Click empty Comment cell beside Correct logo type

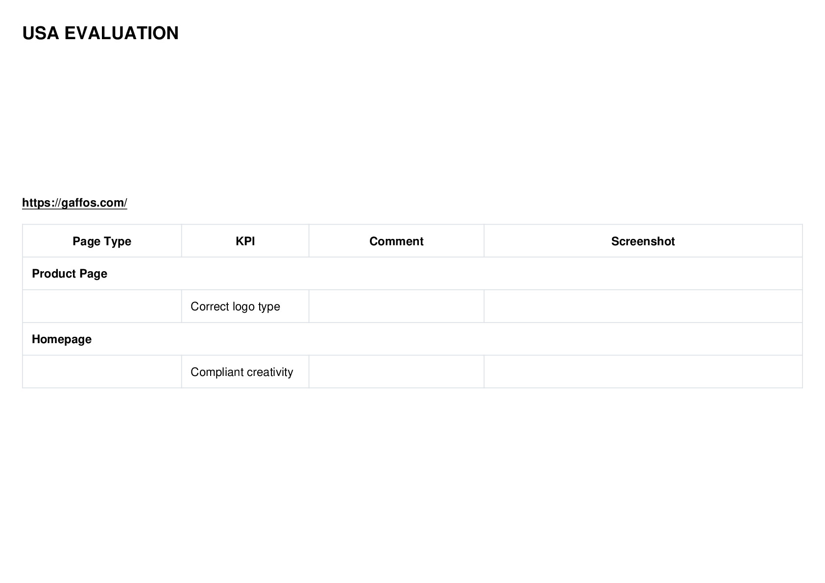(396, 306)
